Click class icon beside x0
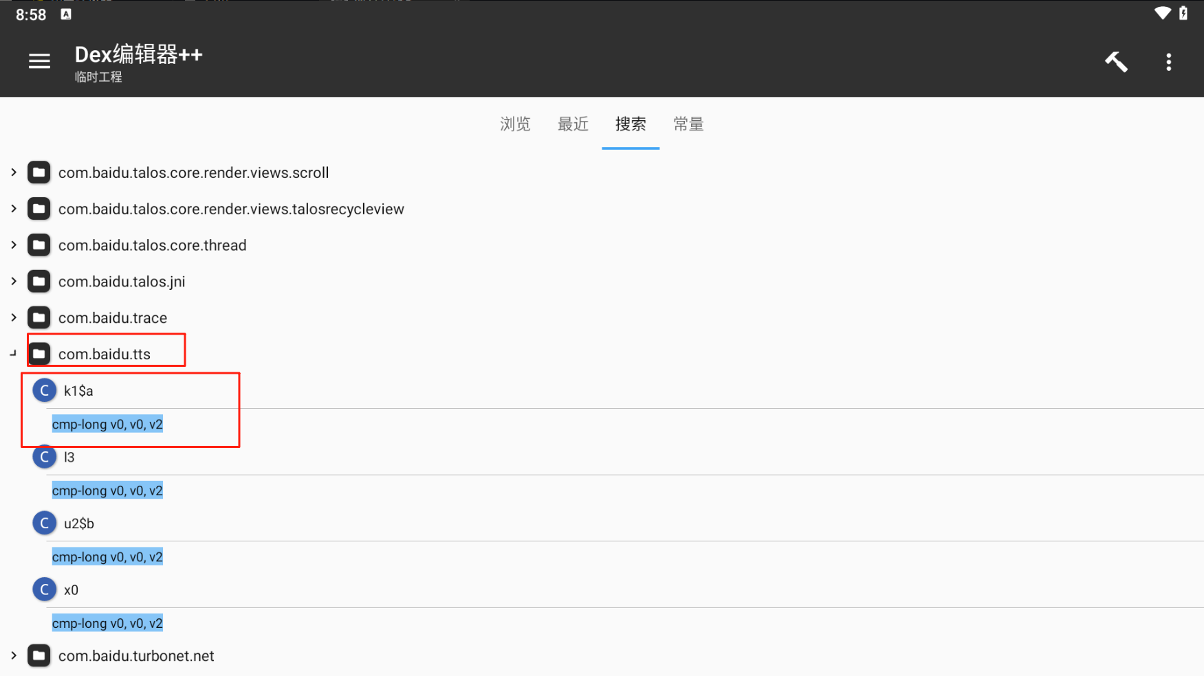This screenshot has height=676, width=1204. point(45,589)
